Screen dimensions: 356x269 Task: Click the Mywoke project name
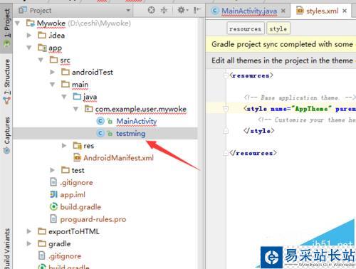(51, 23)
